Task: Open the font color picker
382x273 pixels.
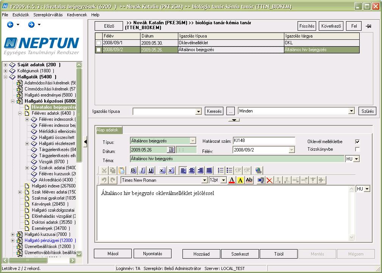Action: [232, 180]
